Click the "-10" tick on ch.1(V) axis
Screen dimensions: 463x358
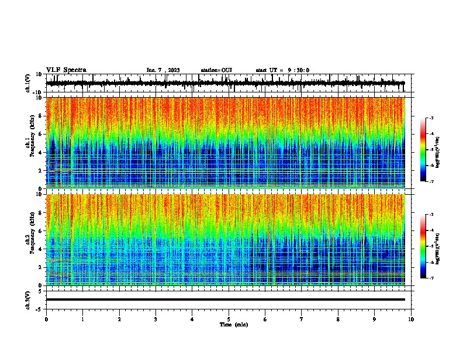point(38,92)
